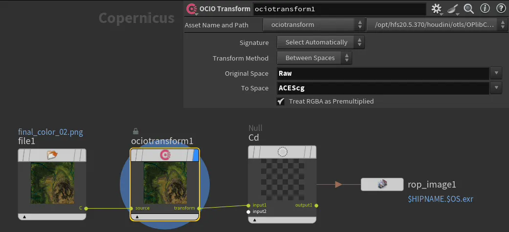Image resolution: width=509 pixels, height=232 pixels.
Task: Open the presets pan icon menu
Action: tap(452, 9)
